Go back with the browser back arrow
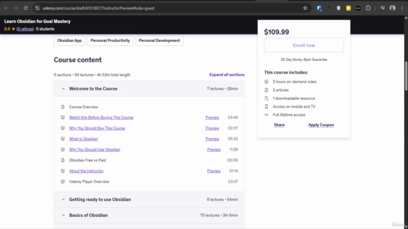Viewport: 408px width, 229px height. pos(6,8)
